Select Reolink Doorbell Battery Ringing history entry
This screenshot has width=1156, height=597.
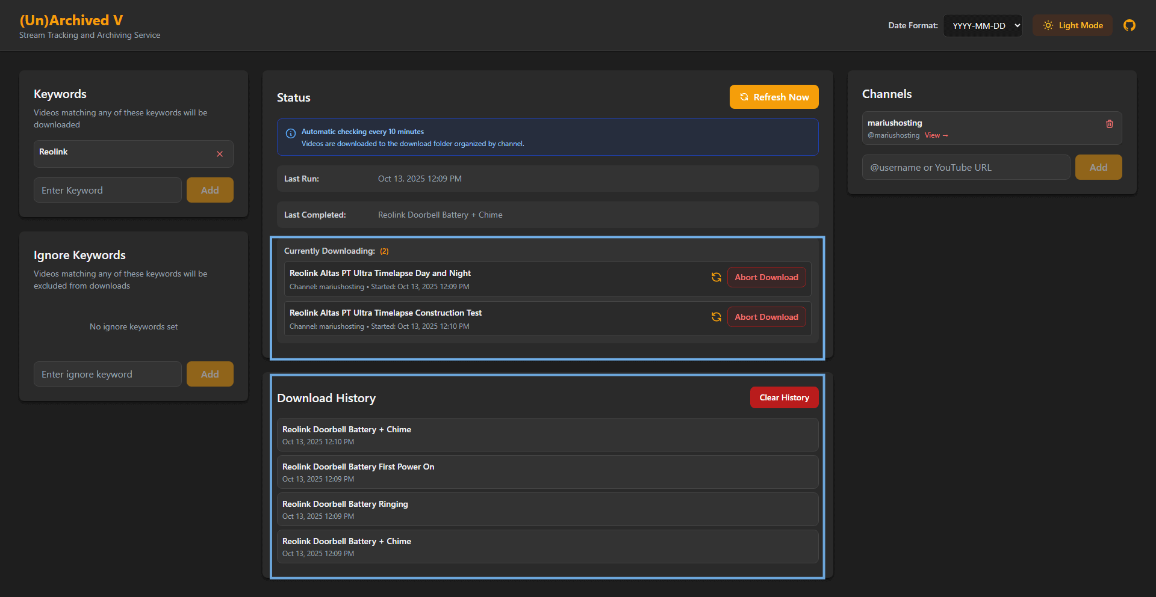547,509
